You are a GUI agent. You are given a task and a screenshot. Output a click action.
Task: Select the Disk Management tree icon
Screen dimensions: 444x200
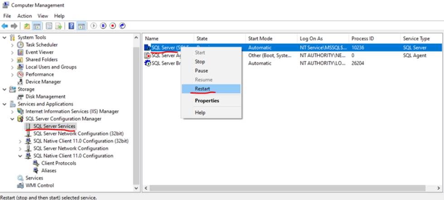(20, 97)
